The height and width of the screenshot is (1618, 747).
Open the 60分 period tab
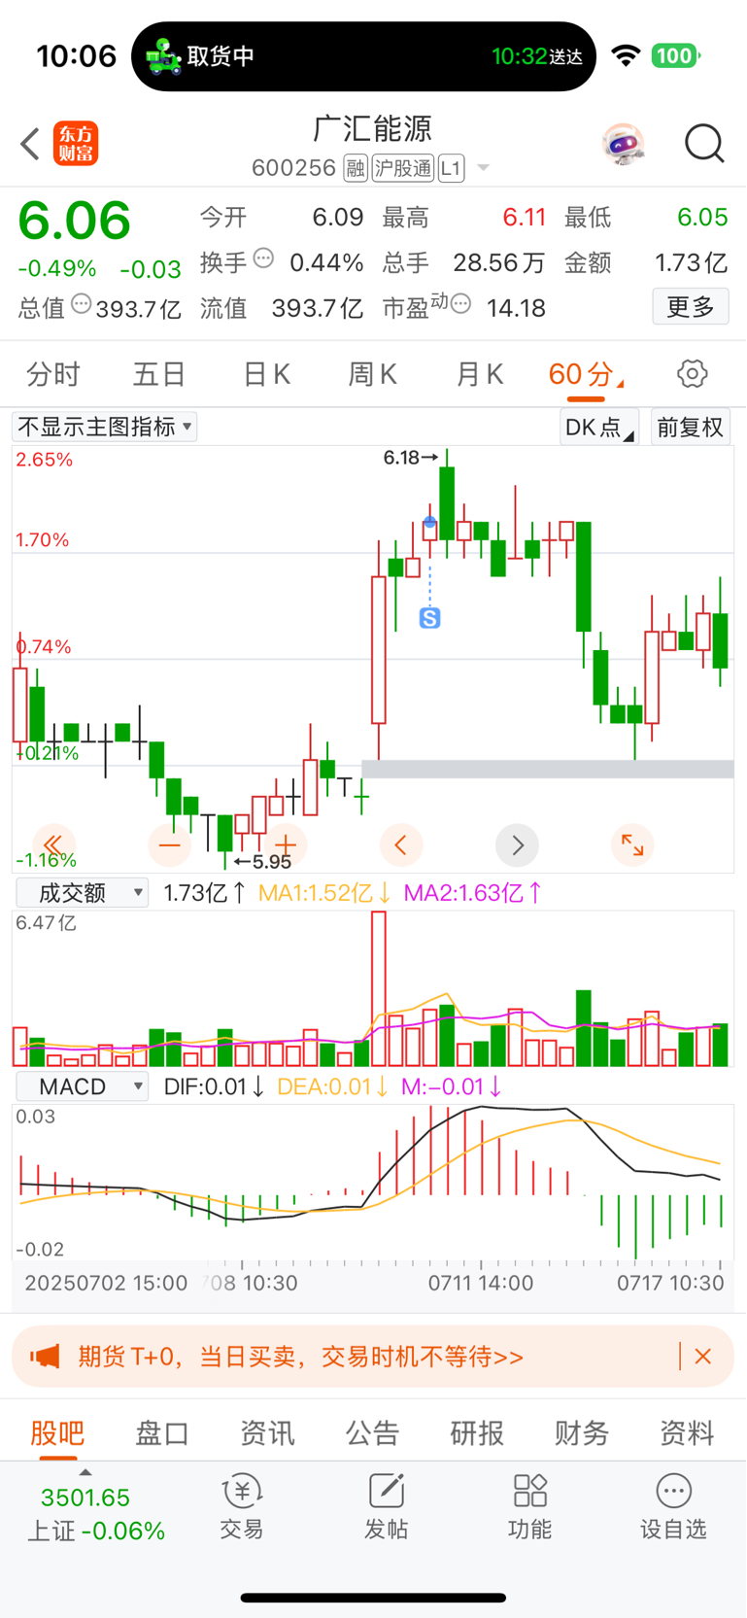586,374
